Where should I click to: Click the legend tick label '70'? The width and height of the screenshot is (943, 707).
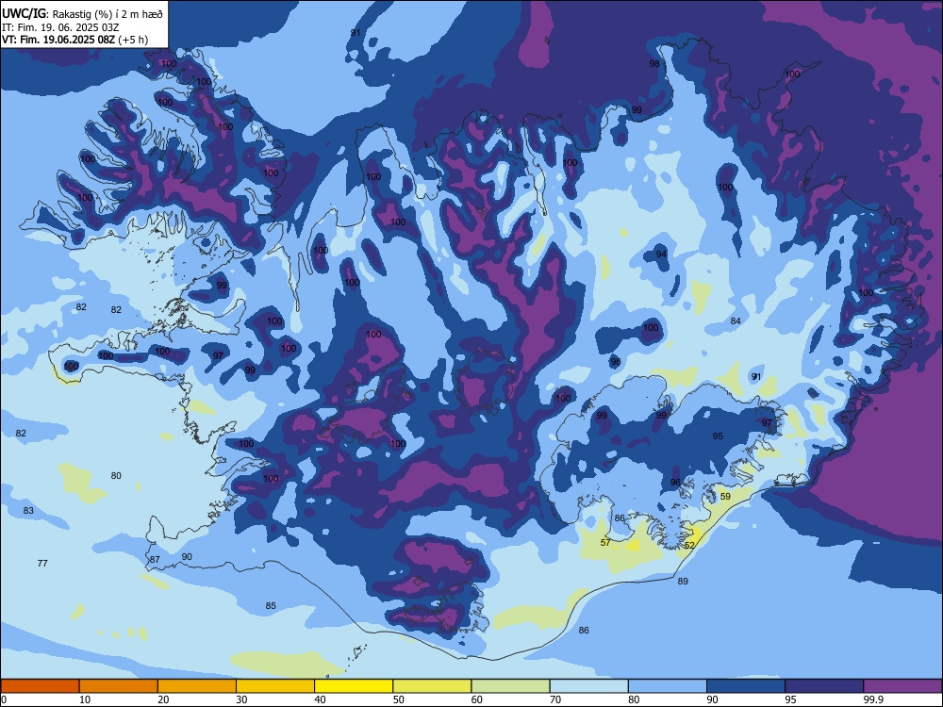point(555,699)
